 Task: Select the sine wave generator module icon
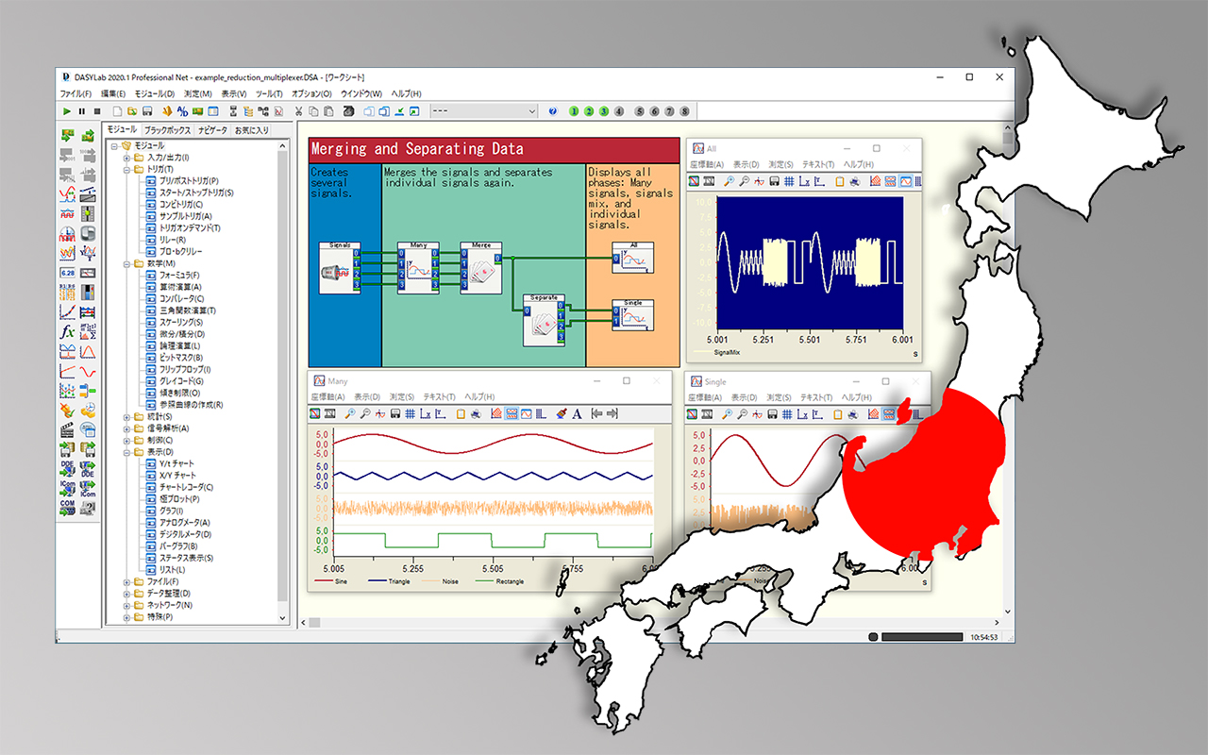[x=88, y=371]
